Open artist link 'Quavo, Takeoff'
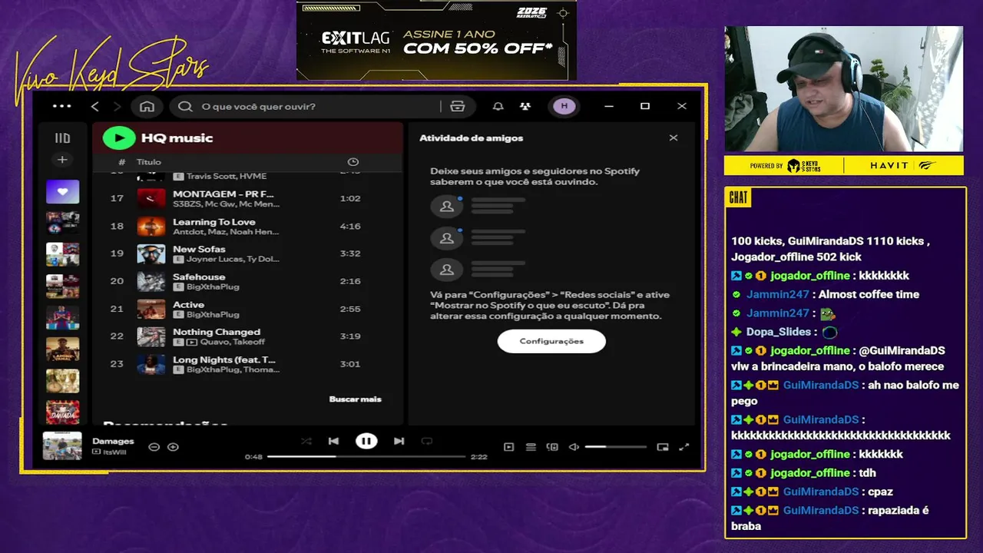 (x=233, y=343)
